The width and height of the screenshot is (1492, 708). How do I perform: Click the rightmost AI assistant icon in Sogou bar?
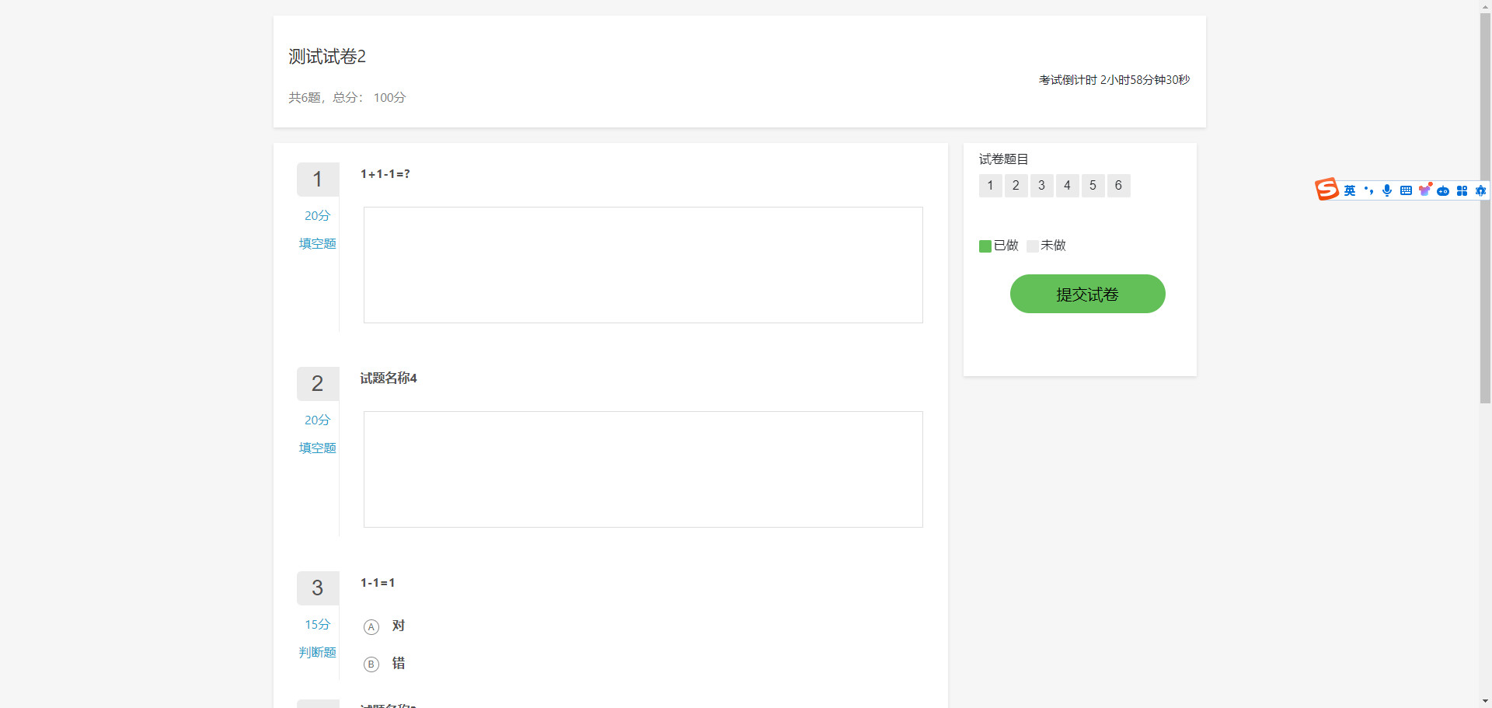click(1480, 190)
